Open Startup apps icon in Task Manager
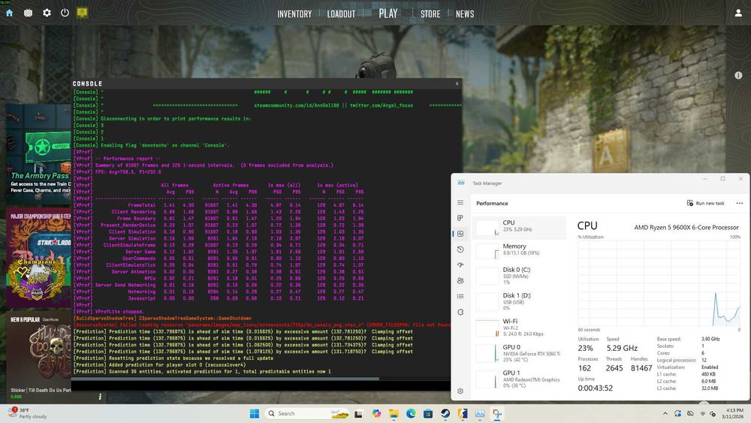 (x=460, y=265)
